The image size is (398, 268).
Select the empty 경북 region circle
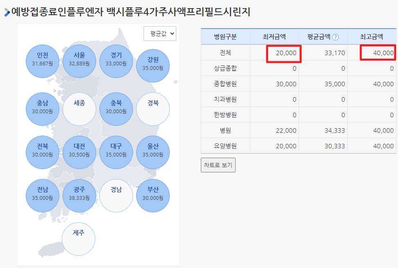point(153,109)
